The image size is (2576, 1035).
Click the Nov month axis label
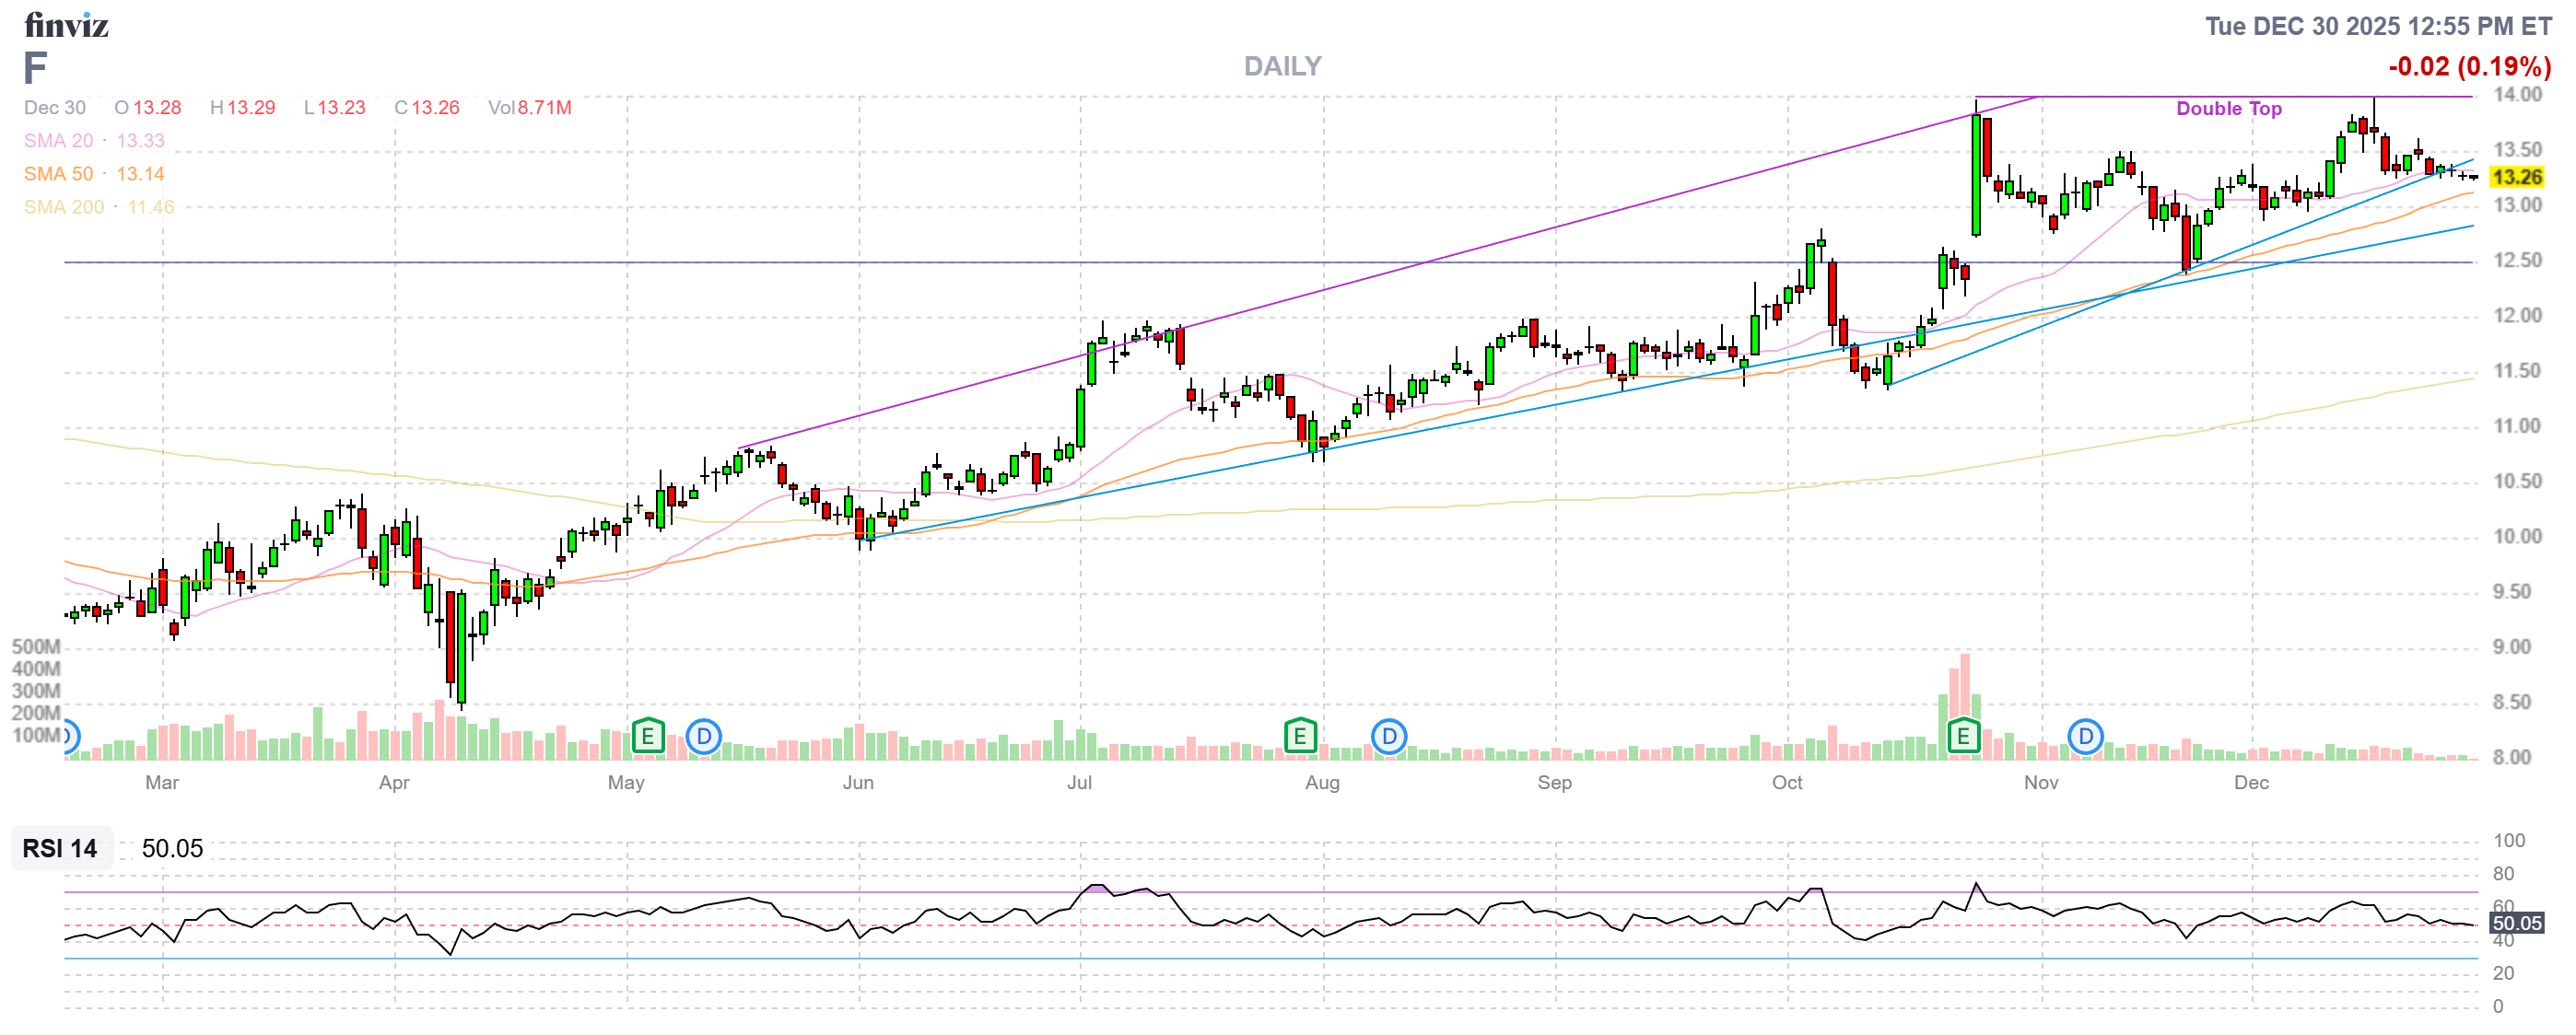coord(2040,783)
